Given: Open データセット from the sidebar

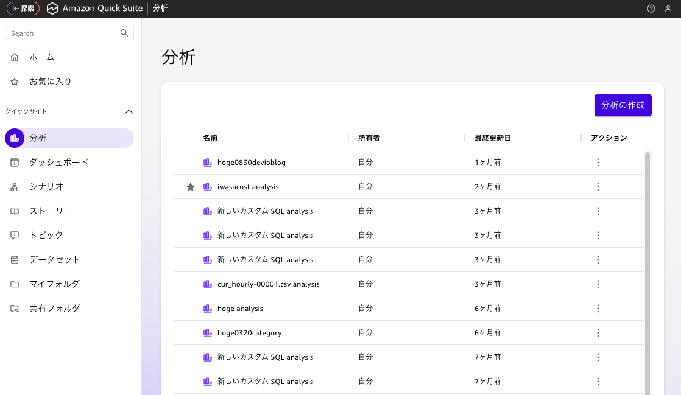Looking at the screenshot, I should [54, 260].
